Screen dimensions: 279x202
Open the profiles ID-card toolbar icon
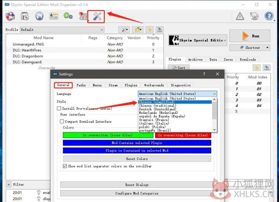[54, 15]
